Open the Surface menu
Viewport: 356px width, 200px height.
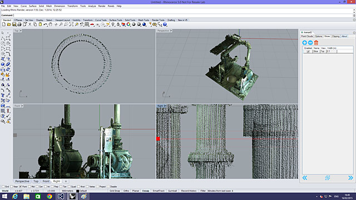click(32, 6)
